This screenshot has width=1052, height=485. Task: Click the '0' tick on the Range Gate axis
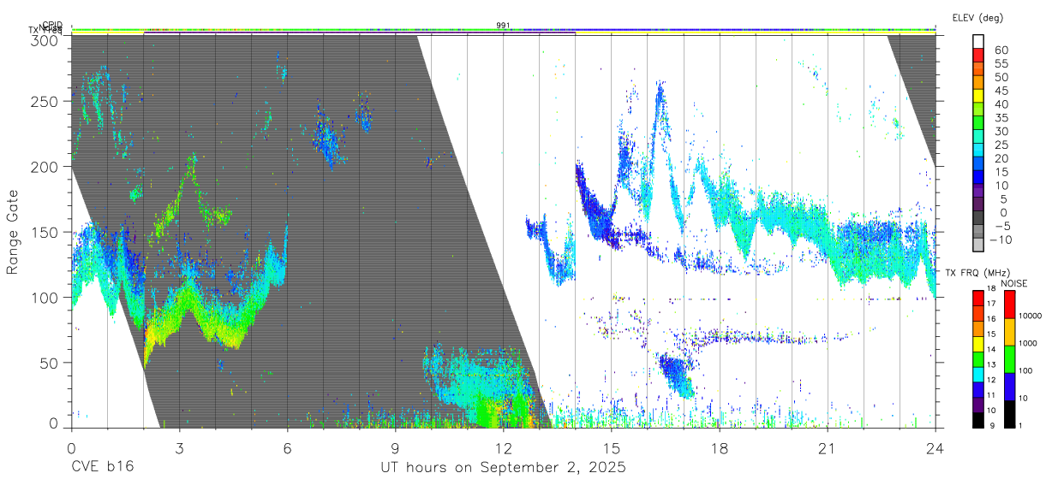[53, 423]
